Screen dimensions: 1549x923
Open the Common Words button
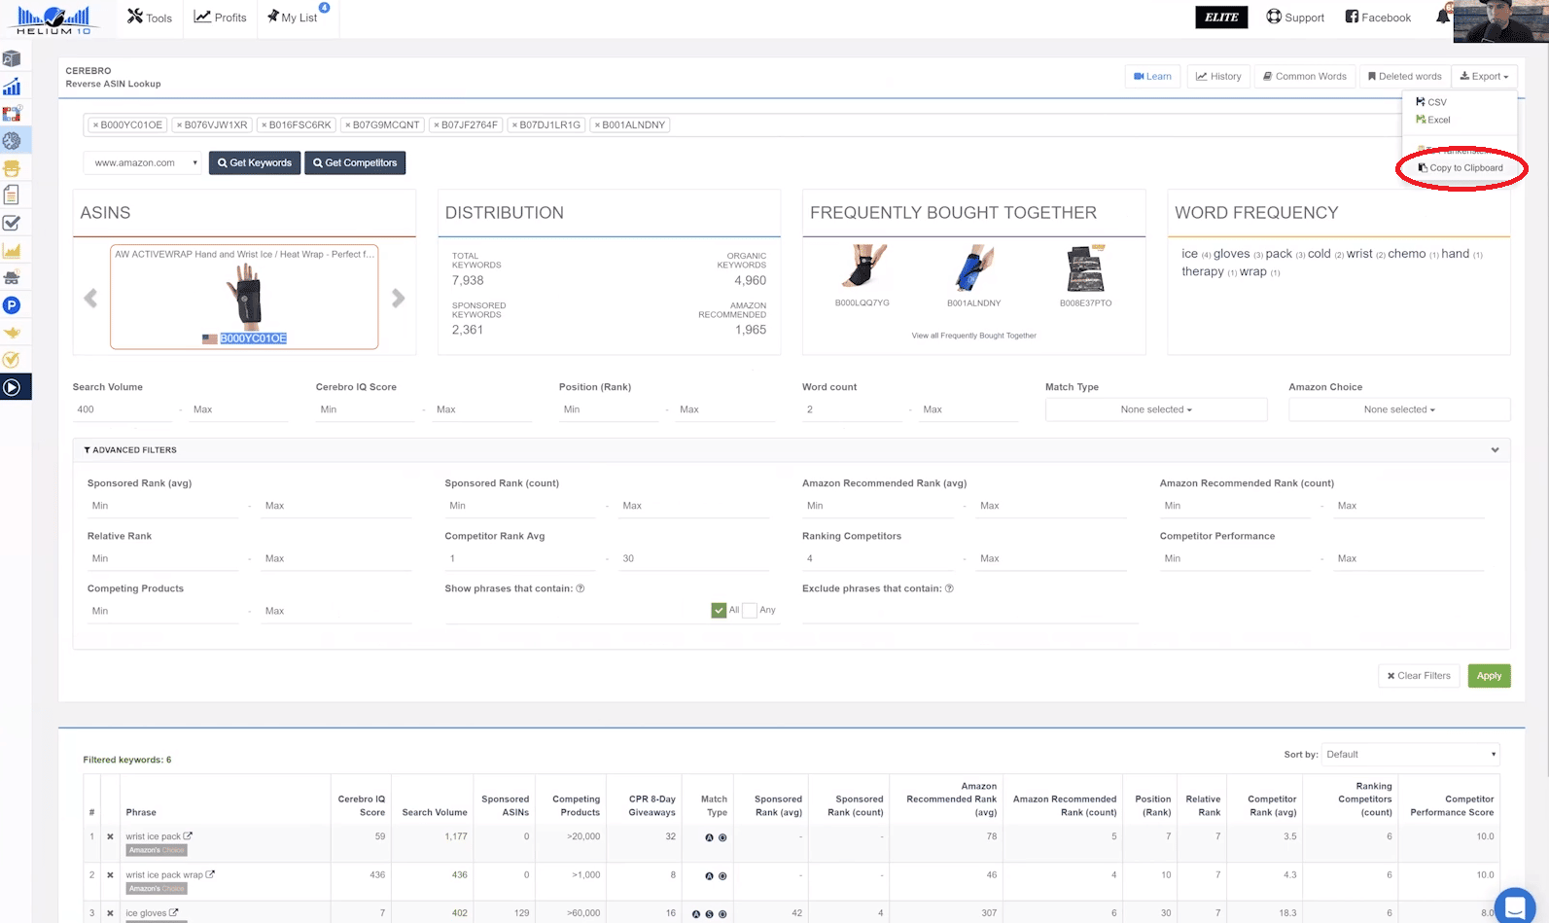click(1305, 76)
